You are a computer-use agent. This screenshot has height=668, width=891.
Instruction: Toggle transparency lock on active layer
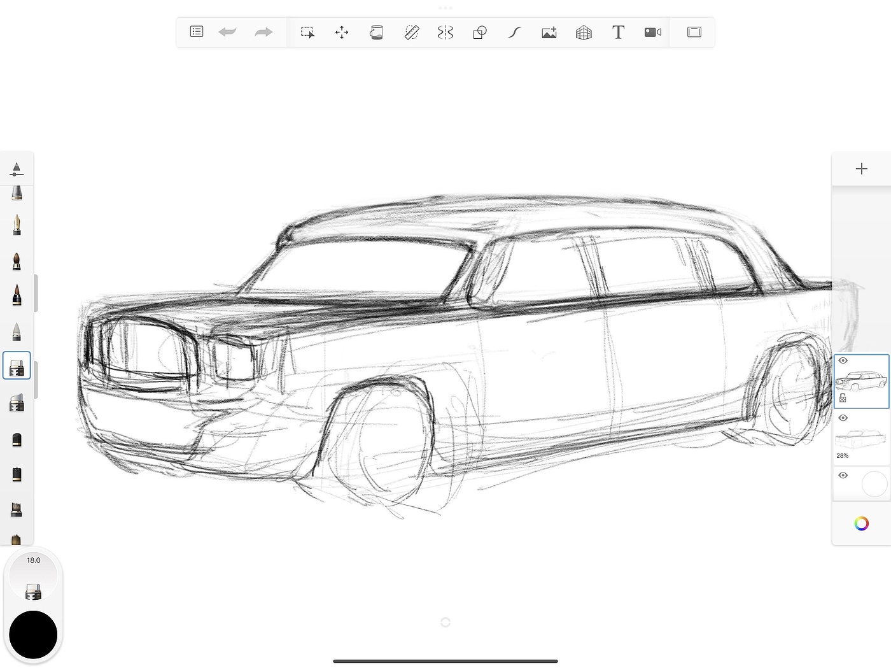tap(843, 398)
